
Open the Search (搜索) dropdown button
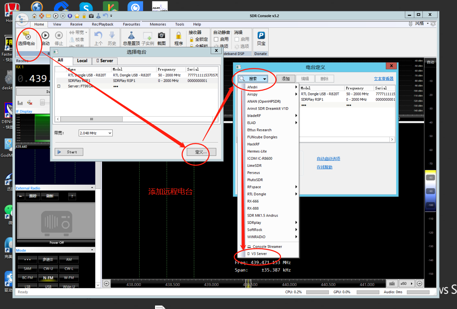[253, 79]
